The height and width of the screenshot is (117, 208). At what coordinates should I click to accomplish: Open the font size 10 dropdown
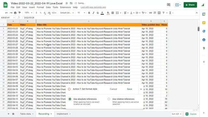81,13
